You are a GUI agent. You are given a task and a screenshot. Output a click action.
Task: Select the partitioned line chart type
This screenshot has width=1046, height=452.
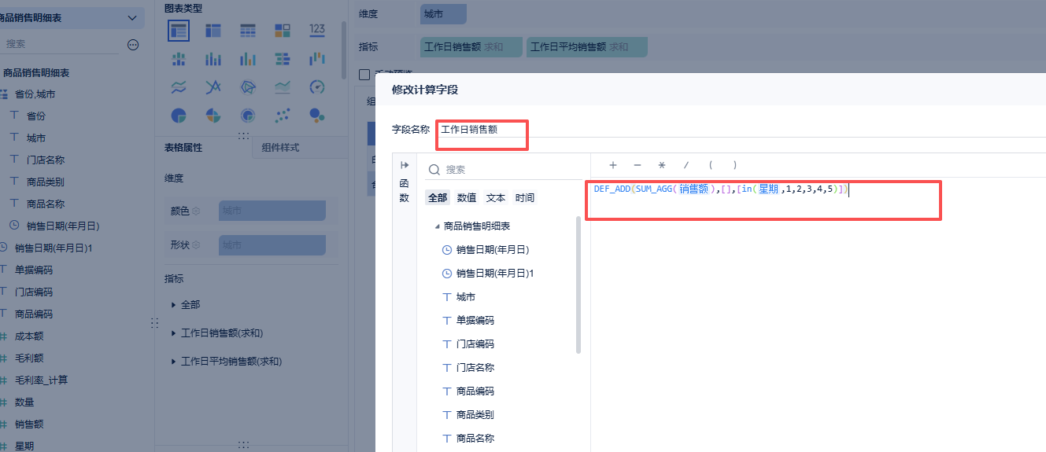click(179, 87)
